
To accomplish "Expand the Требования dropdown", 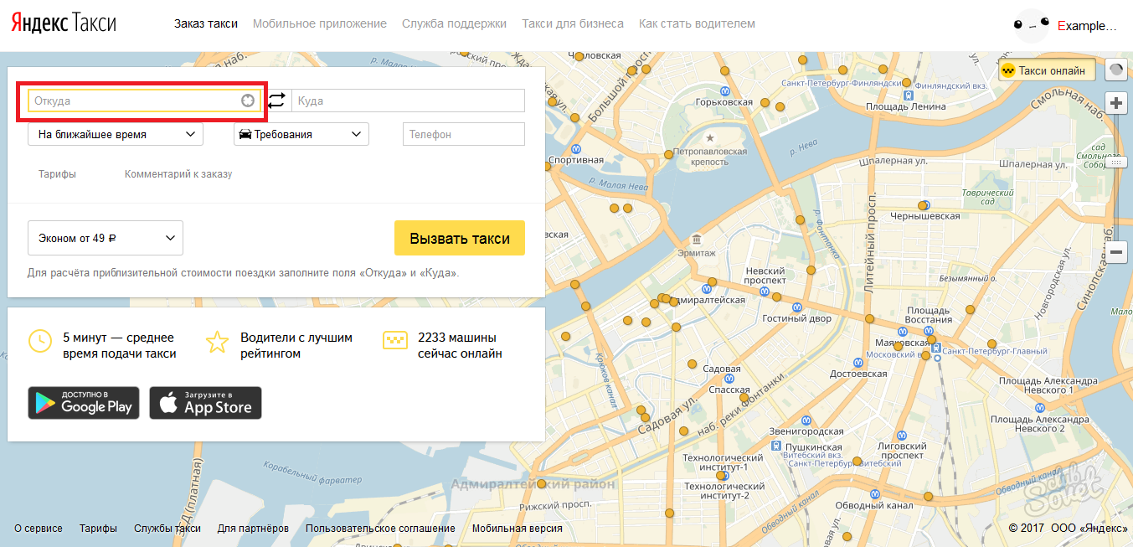I will 301,134.
